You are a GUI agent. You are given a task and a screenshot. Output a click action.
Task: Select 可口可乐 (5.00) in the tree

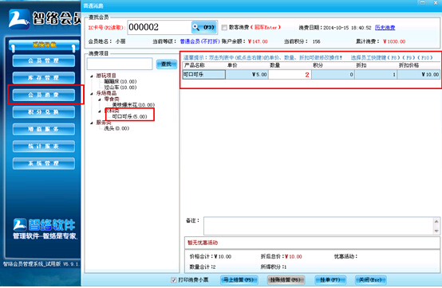pos(130,116)
